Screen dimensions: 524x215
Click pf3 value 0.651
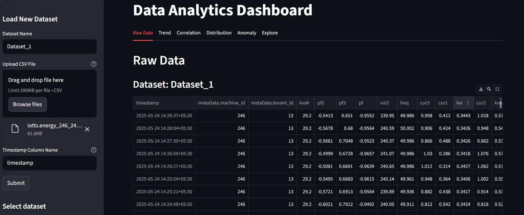coord(346,115)
